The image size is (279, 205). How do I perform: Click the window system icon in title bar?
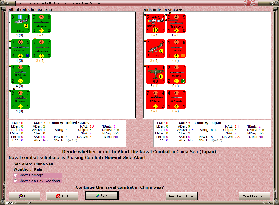[7, 3]
